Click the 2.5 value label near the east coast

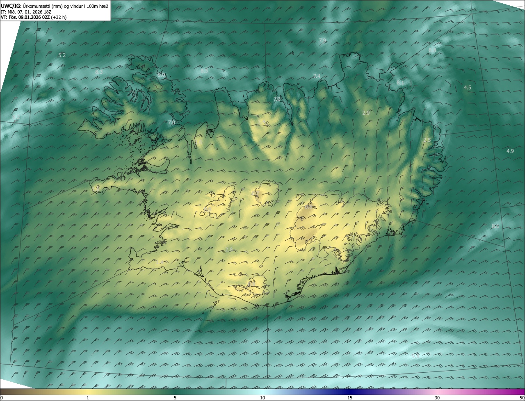pyautogui.click(x=427, y=140)
